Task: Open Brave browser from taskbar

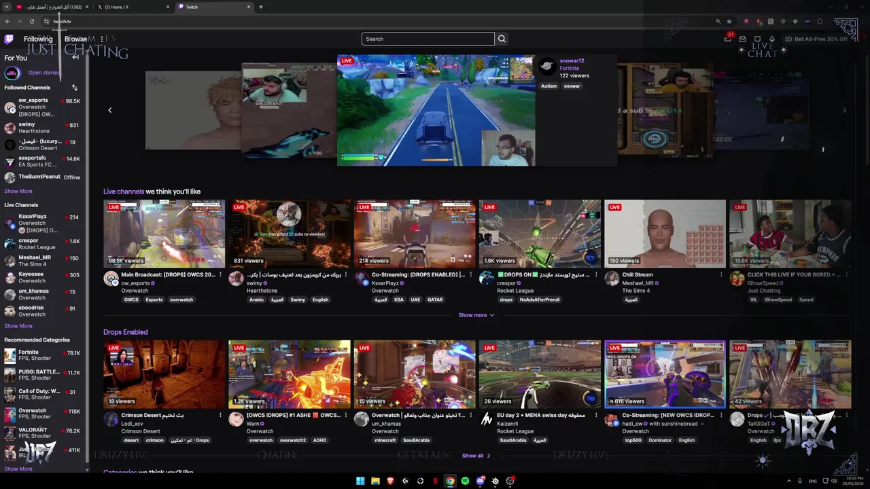Action: (390, 481)
